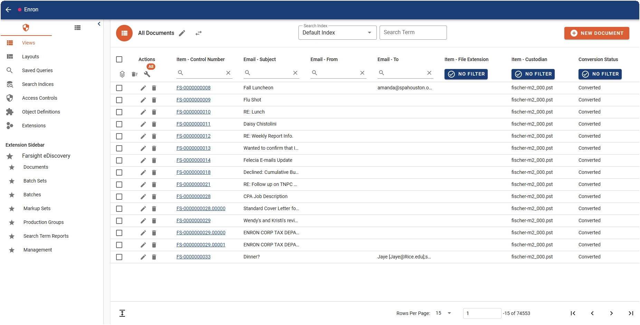Go to the last page of results
Viewport: 640px width, 325px height.
point(631,313)
